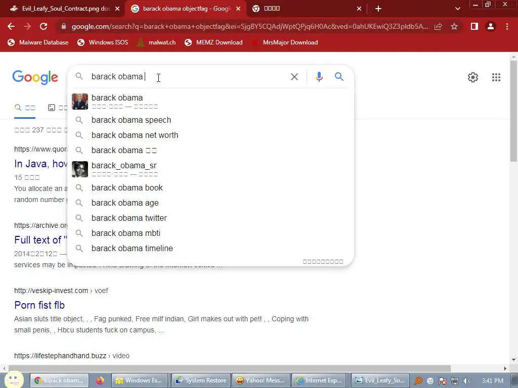The width and height of the screenshot is (518, 388).
Task: Open the MrsMajor Download bookmark
Action: 284,42
